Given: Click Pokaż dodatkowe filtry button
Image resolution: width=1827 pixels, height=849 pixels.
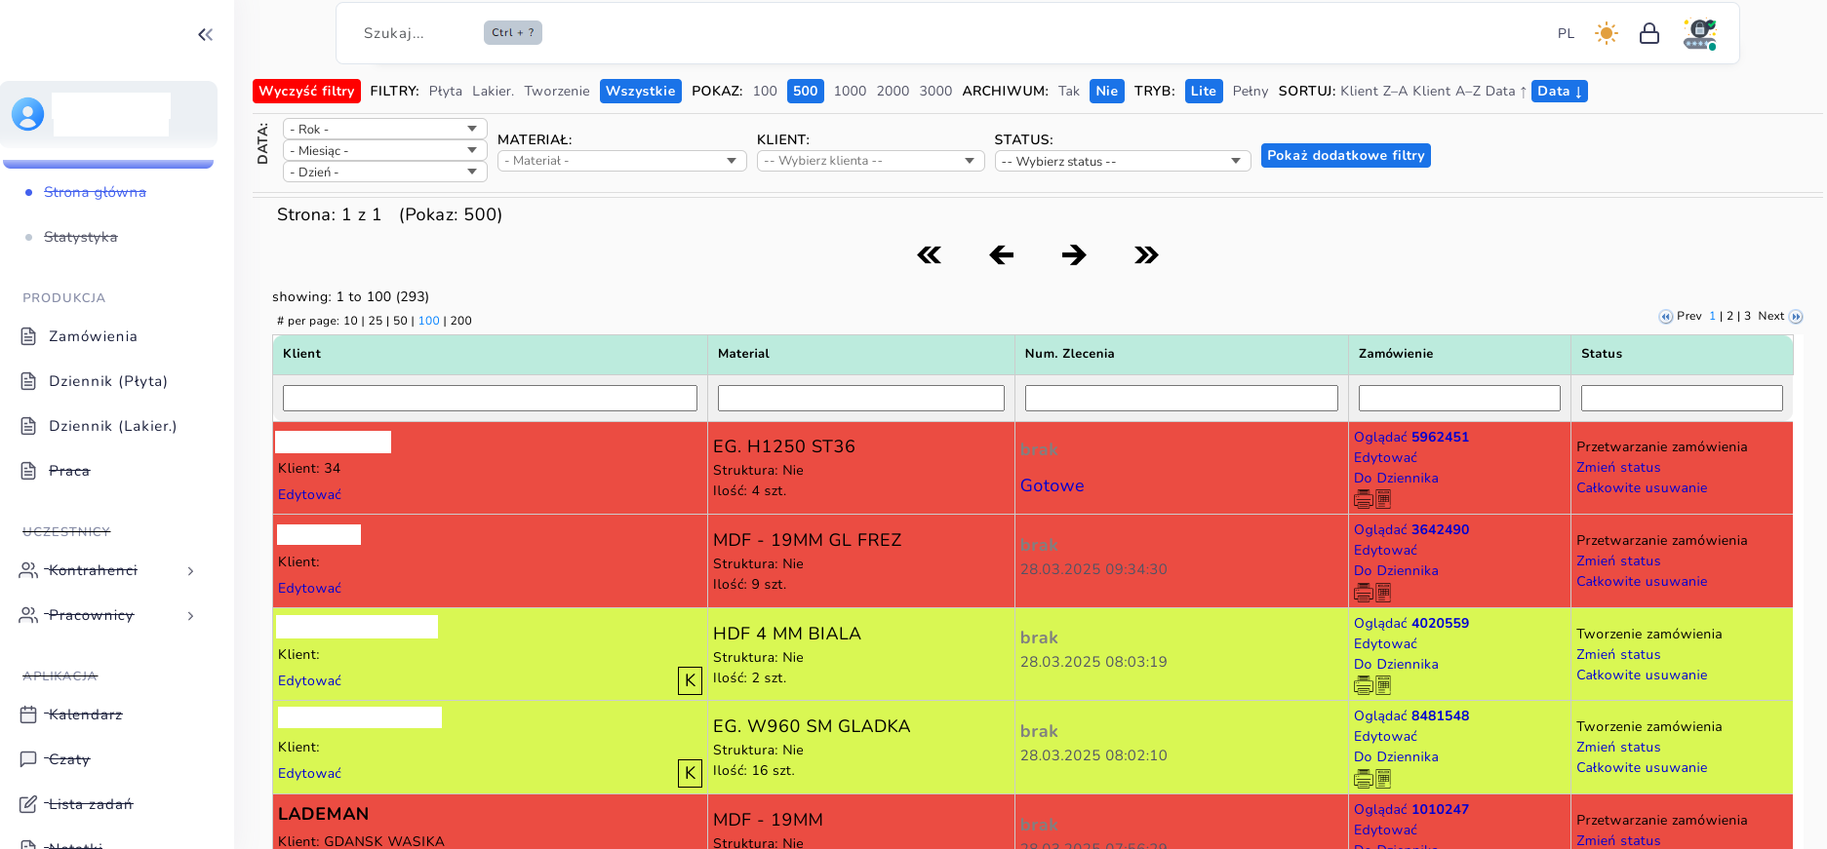Looking at the screenshot, I should tap(1346, 156).
